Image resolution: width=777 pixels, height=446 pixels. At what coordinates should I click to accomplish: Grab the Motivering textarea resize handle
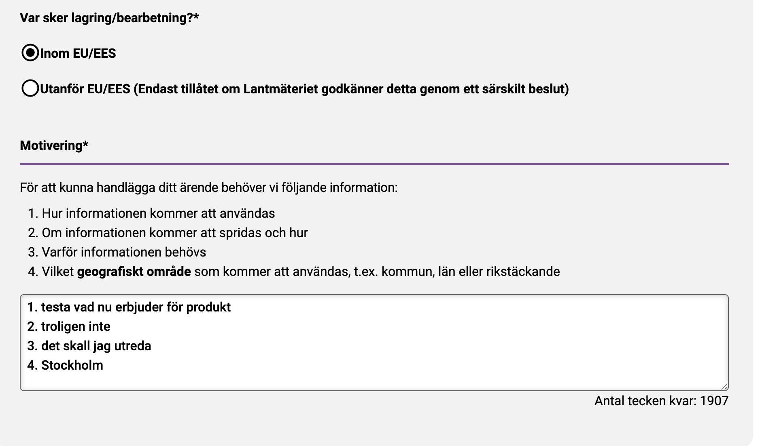(x=724, y=387)
